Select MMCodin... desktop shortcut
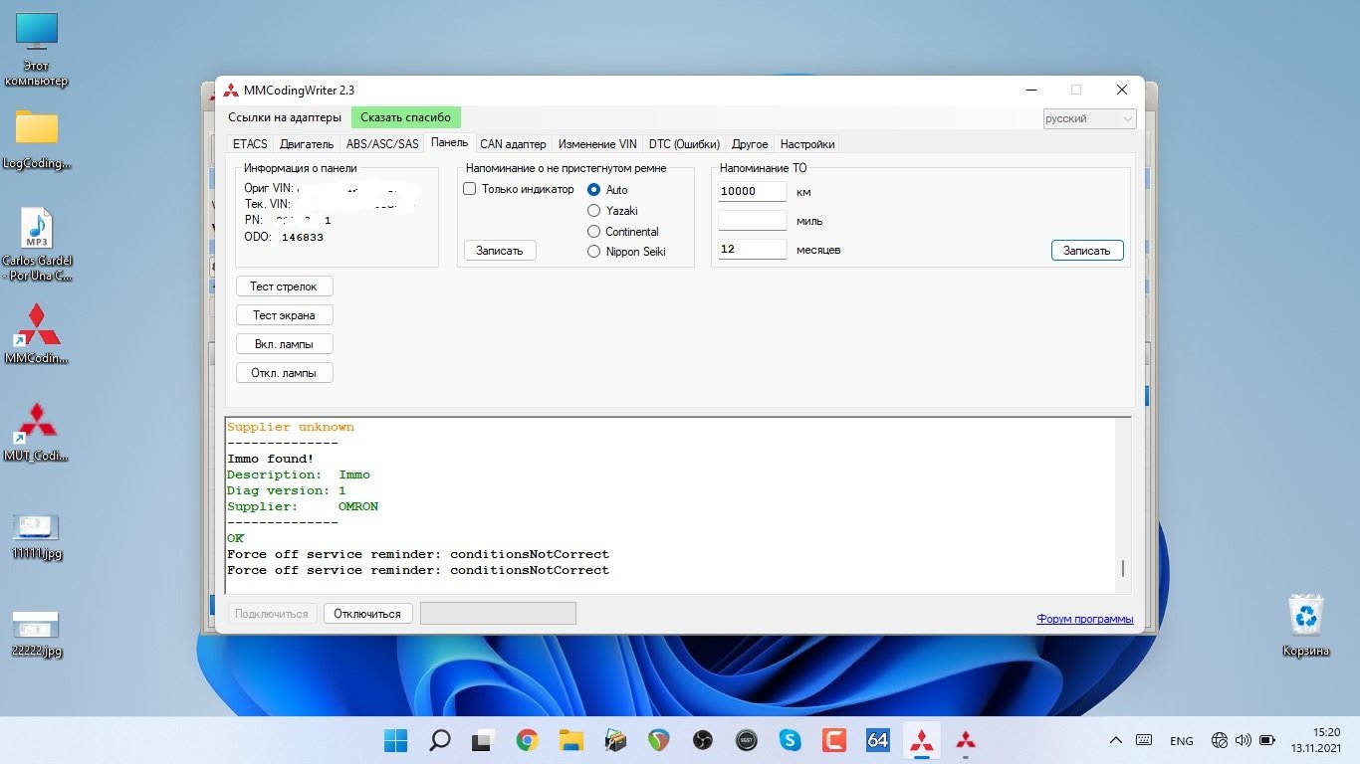Viewport: 1360px width, 764px height. (37, 332)
